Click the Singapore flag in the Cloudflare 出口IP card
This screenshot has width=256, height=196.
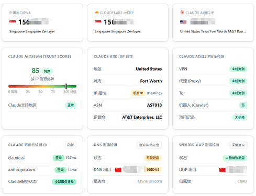coord(98,21)
